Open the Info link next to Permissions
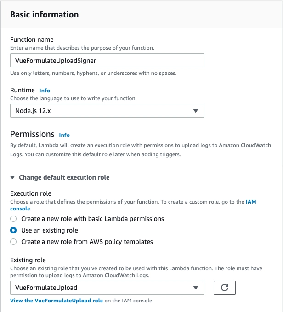 coord(64,135)
